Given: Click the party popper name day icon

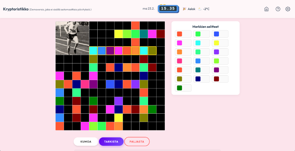Looking at the screenshot, I should pyautogui.click(x=184, y=9).
